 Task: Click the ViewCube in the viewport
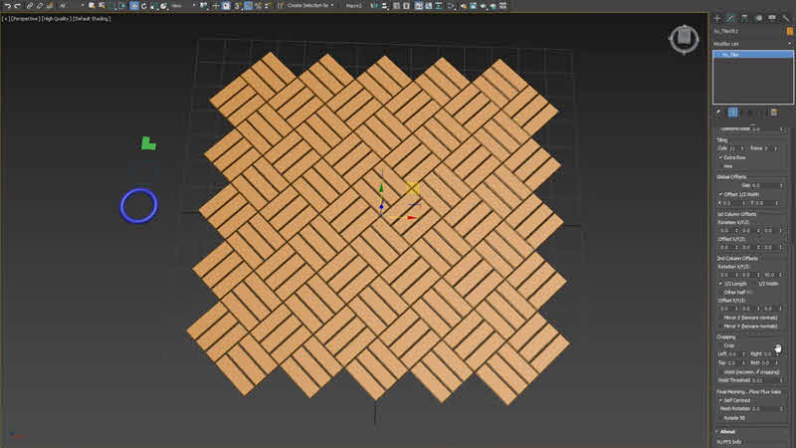(684, 39)
